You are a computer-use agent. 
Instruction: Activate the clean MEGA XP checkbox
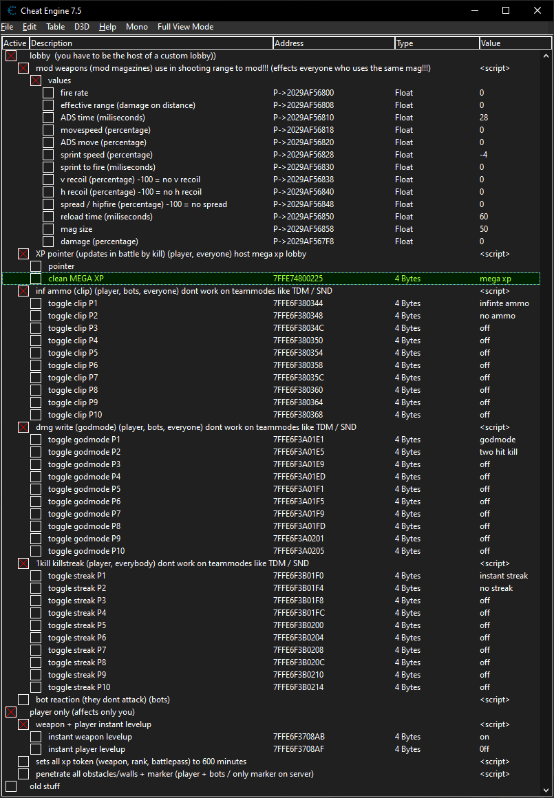[36, 279]
